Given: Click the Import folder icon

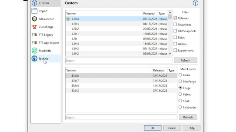Looking at the screenshot, I should tap(34, 11).
